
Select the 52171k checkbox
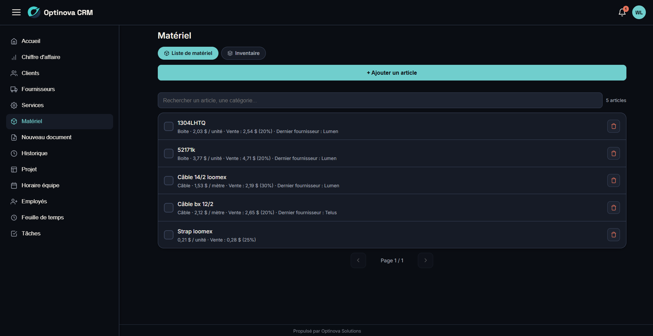pyautogui.click(x=169, y=154)
